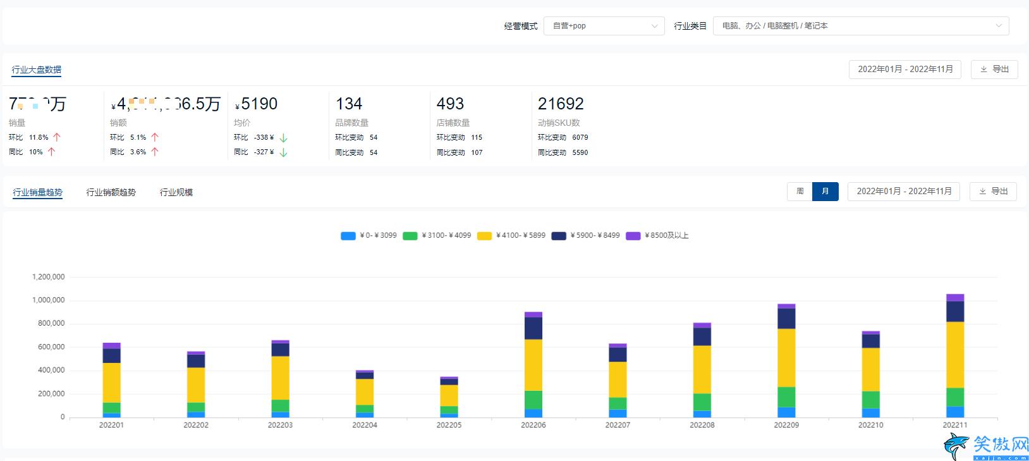
Task: Click the x-axis label 202204
Action: [x=365, y=425]
